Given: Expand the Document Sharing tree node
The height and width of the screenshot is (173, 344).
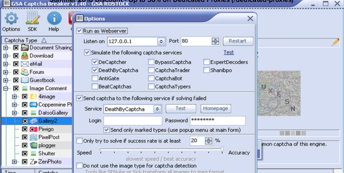Looking at the screenshot, I should [6, 48].
